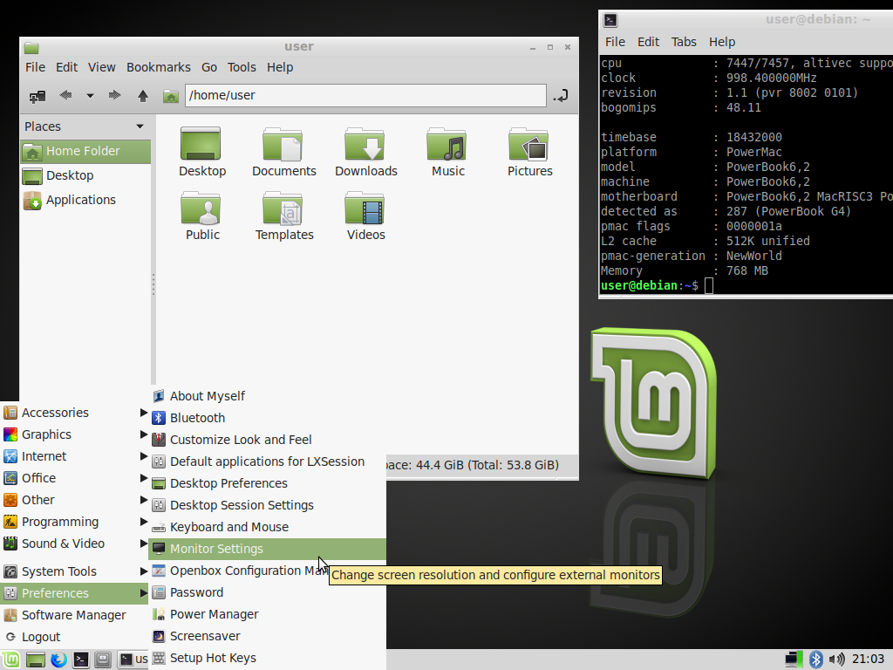Open About Myself from Preferences
Screen dimensions: 893x670
pos(267,396)
